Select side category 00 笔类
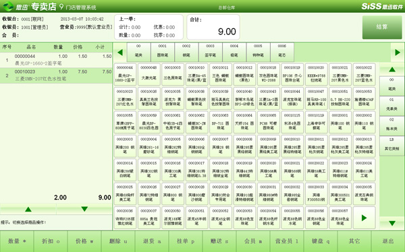This screenshot has height=252, width=405. click(x=391, y=86)
